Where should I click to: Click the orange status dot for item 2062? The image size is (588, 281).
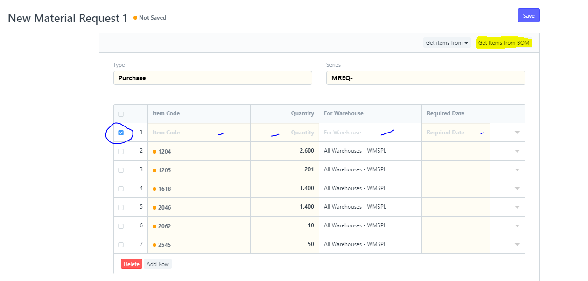pyautogui.click(x=154, y=226)
